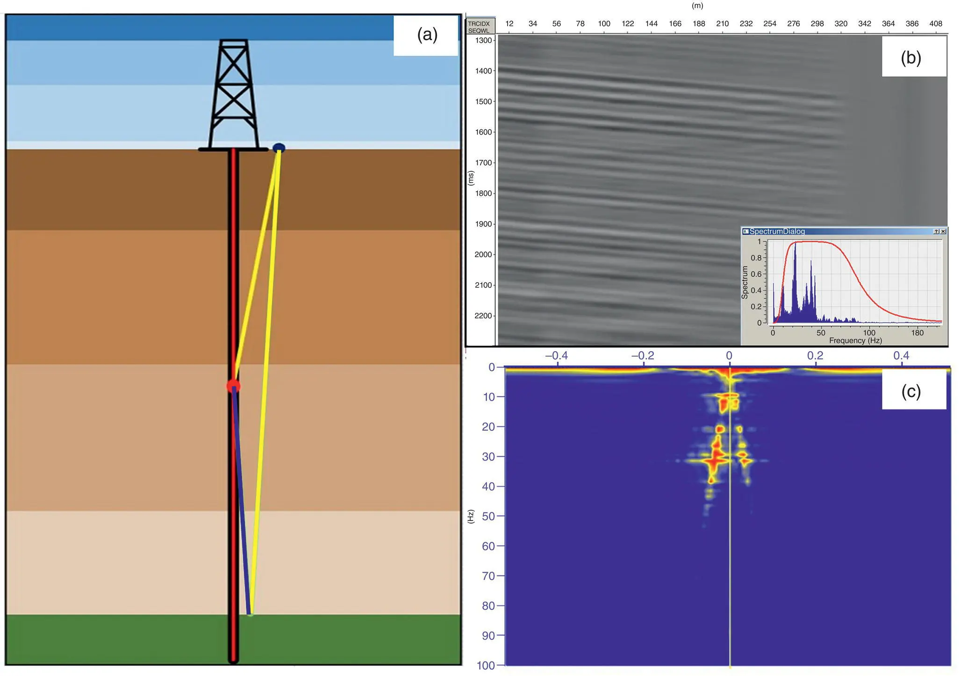Click the 180 tick on the spectrum frequency axis
This screenshot has width=960, height=676.
click(x=917, y=333)
